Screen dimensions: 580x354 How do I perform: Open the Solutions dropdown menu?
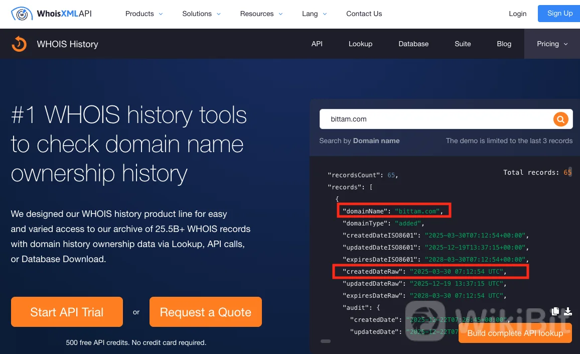pyautogui.click(x=201, y=14)
